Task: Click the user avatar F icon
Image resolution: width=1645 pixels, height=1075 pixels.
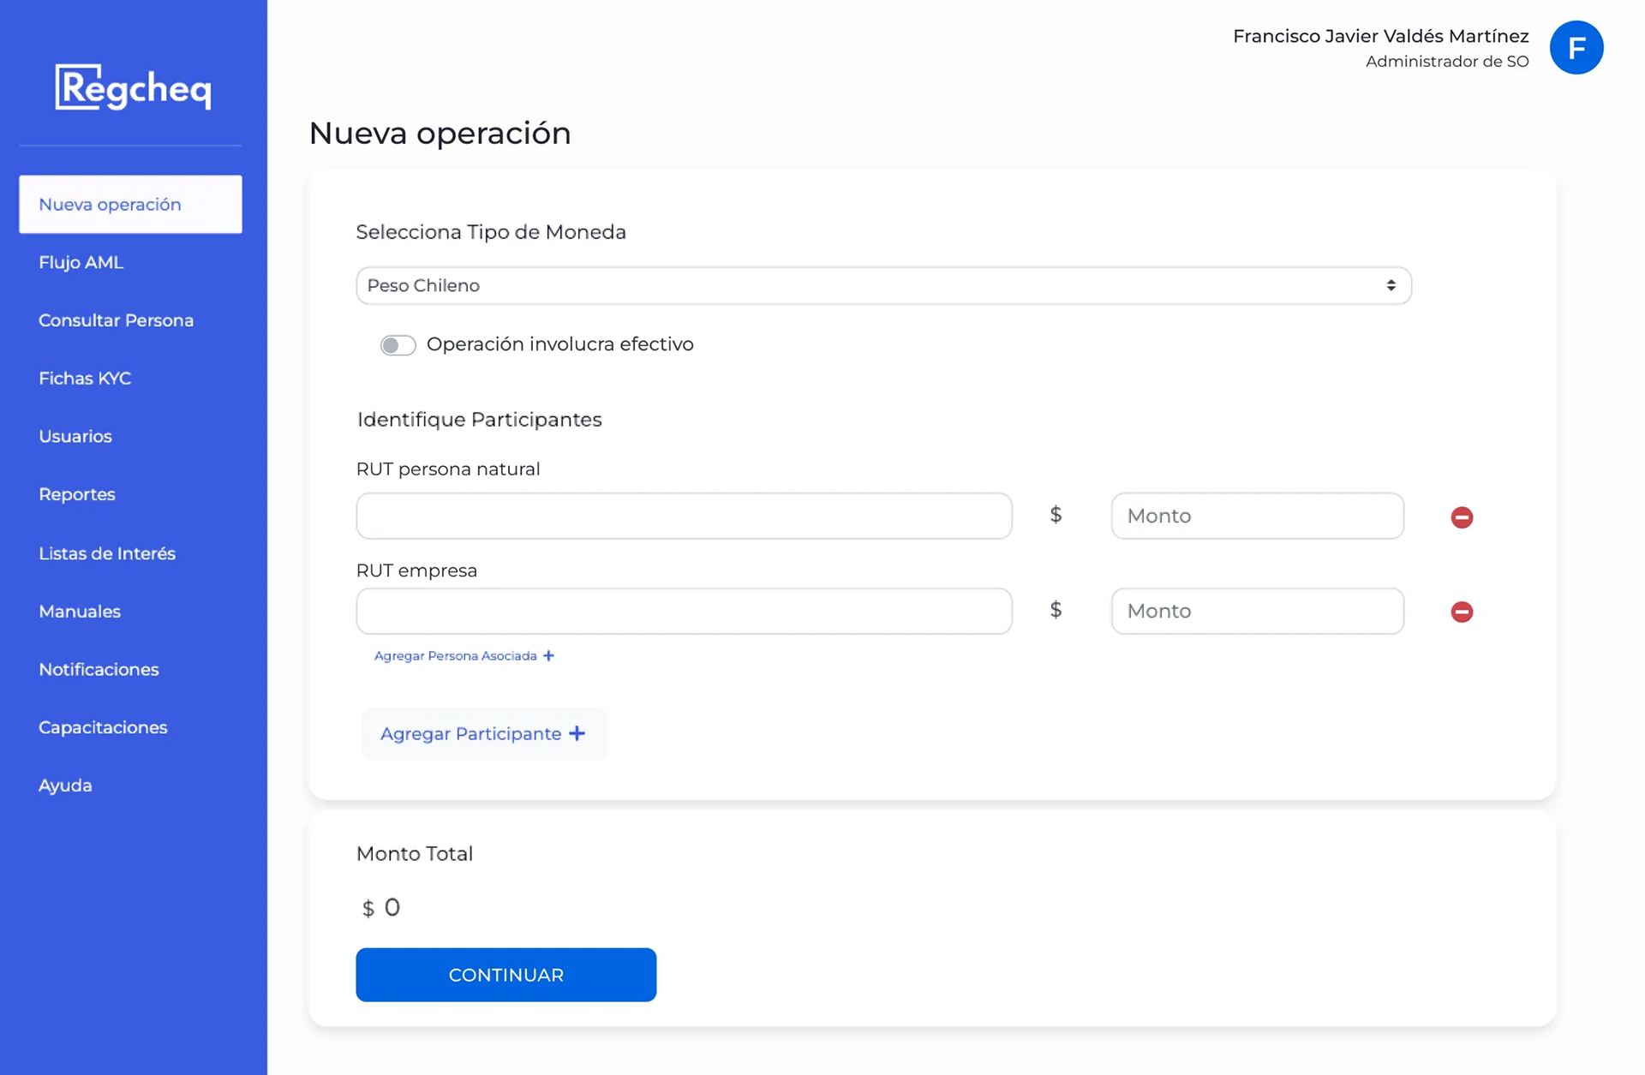Action: pyautogui.click(x=1576, y=48)
